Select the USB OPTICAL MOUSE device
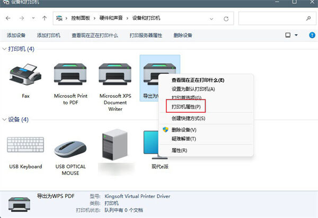This screenshot has width=318, height=218. [x=70, y=150]
